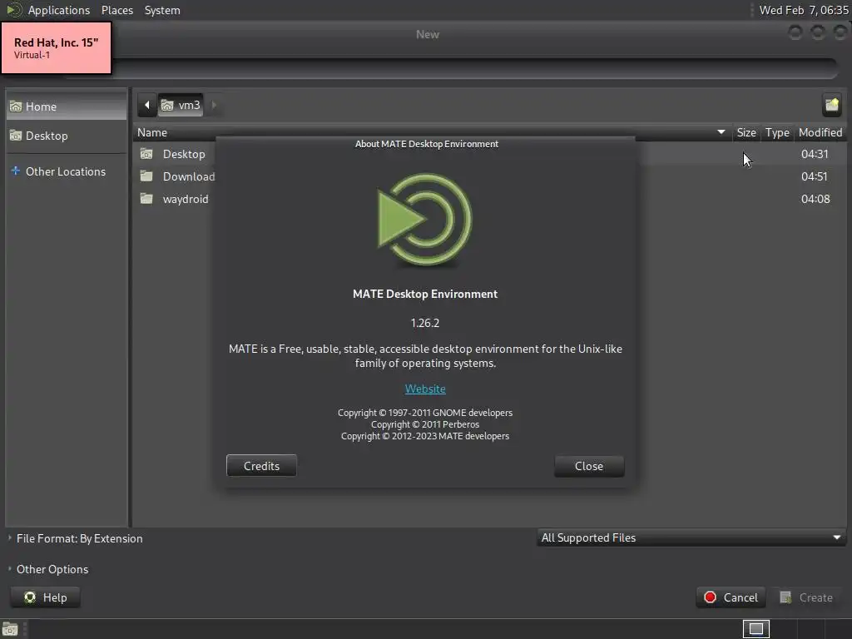
Task: Click the 04:51 modified time
Action: [x=814, y=176]
